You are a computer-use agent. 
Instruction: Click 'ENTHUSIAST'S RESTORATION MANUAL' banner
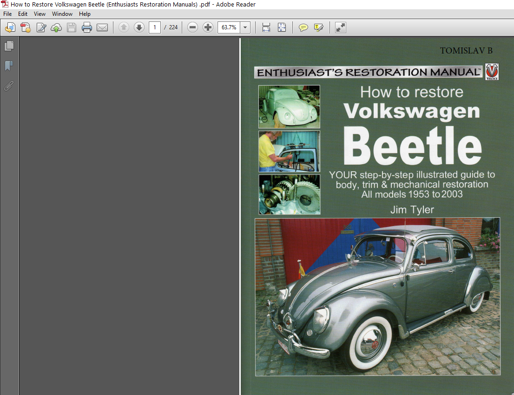(368, 72)
